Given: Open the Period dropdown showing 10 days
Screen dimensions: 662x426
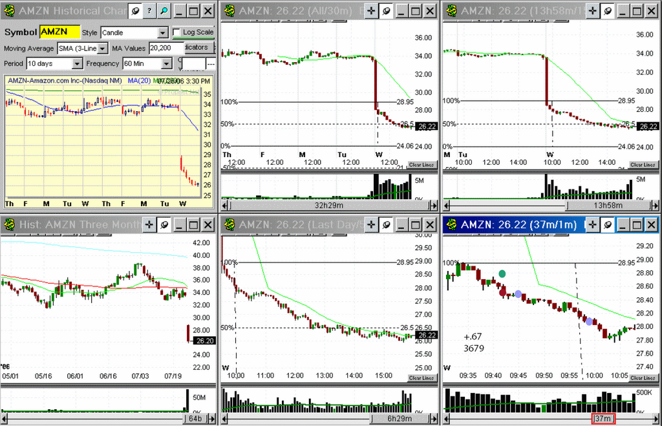Looking at the screenshot, I should click(x=76, y=64).
